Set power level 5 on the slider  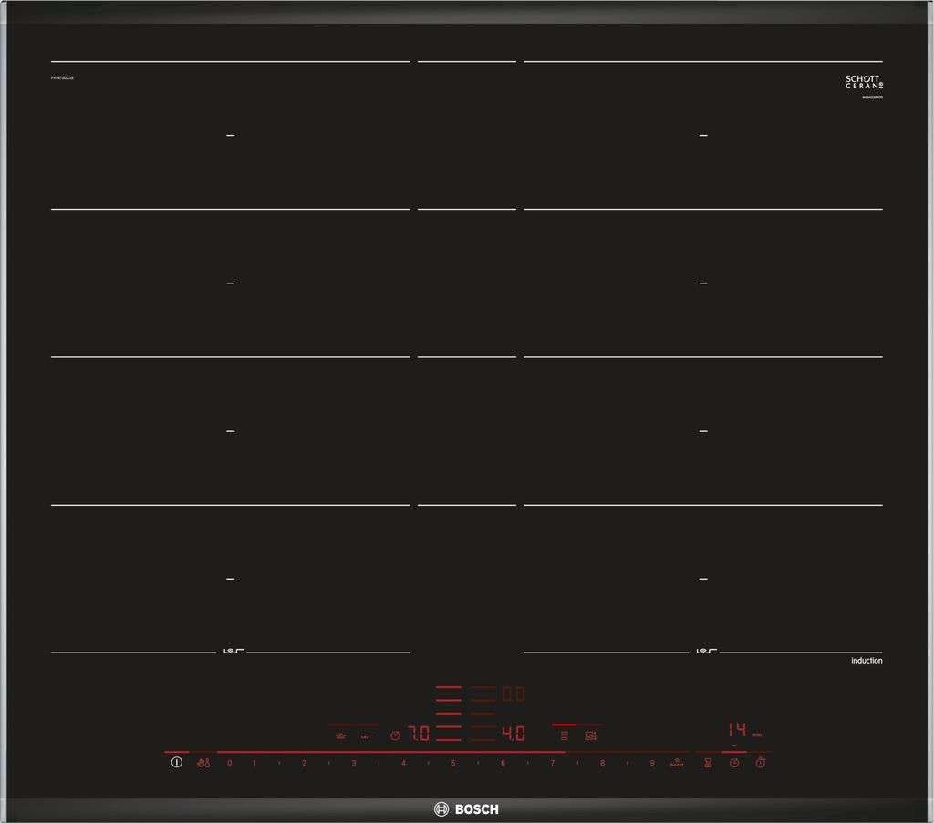[453, 763]
